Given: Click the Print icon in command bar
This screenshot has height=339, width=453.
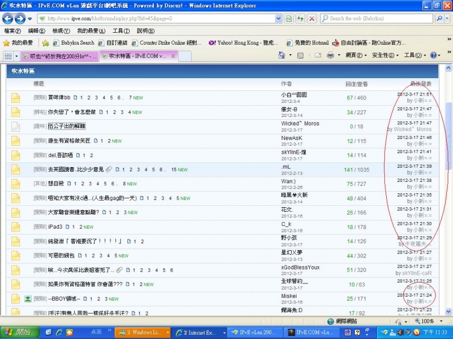Looking at the screenshot, I should pos(330,55).
